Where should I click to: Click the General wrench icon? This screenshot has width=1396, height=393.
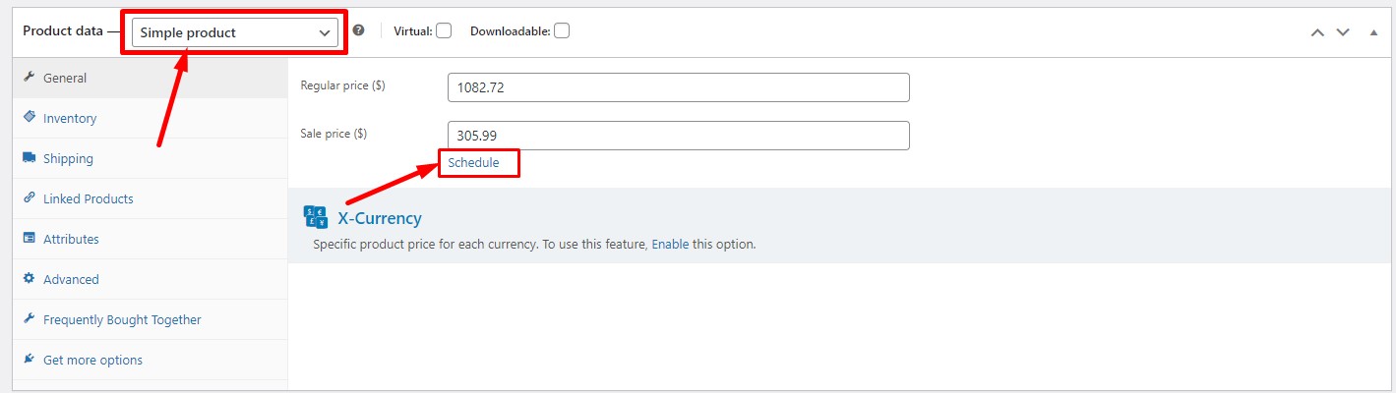(30, 78)
